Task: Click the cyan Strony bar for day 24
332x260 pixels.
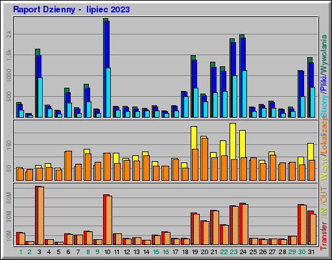Action: click(244, 94)
